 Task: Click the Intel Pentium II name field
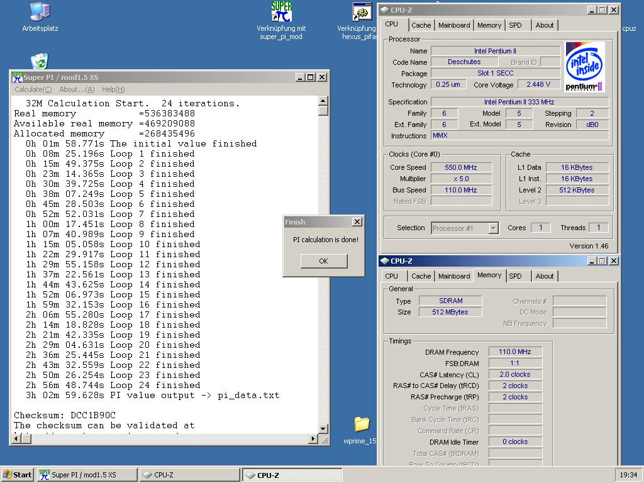coord(496,51)
